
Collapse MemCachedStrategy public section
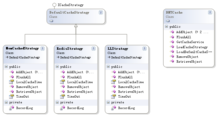click(x=6, y=67)
